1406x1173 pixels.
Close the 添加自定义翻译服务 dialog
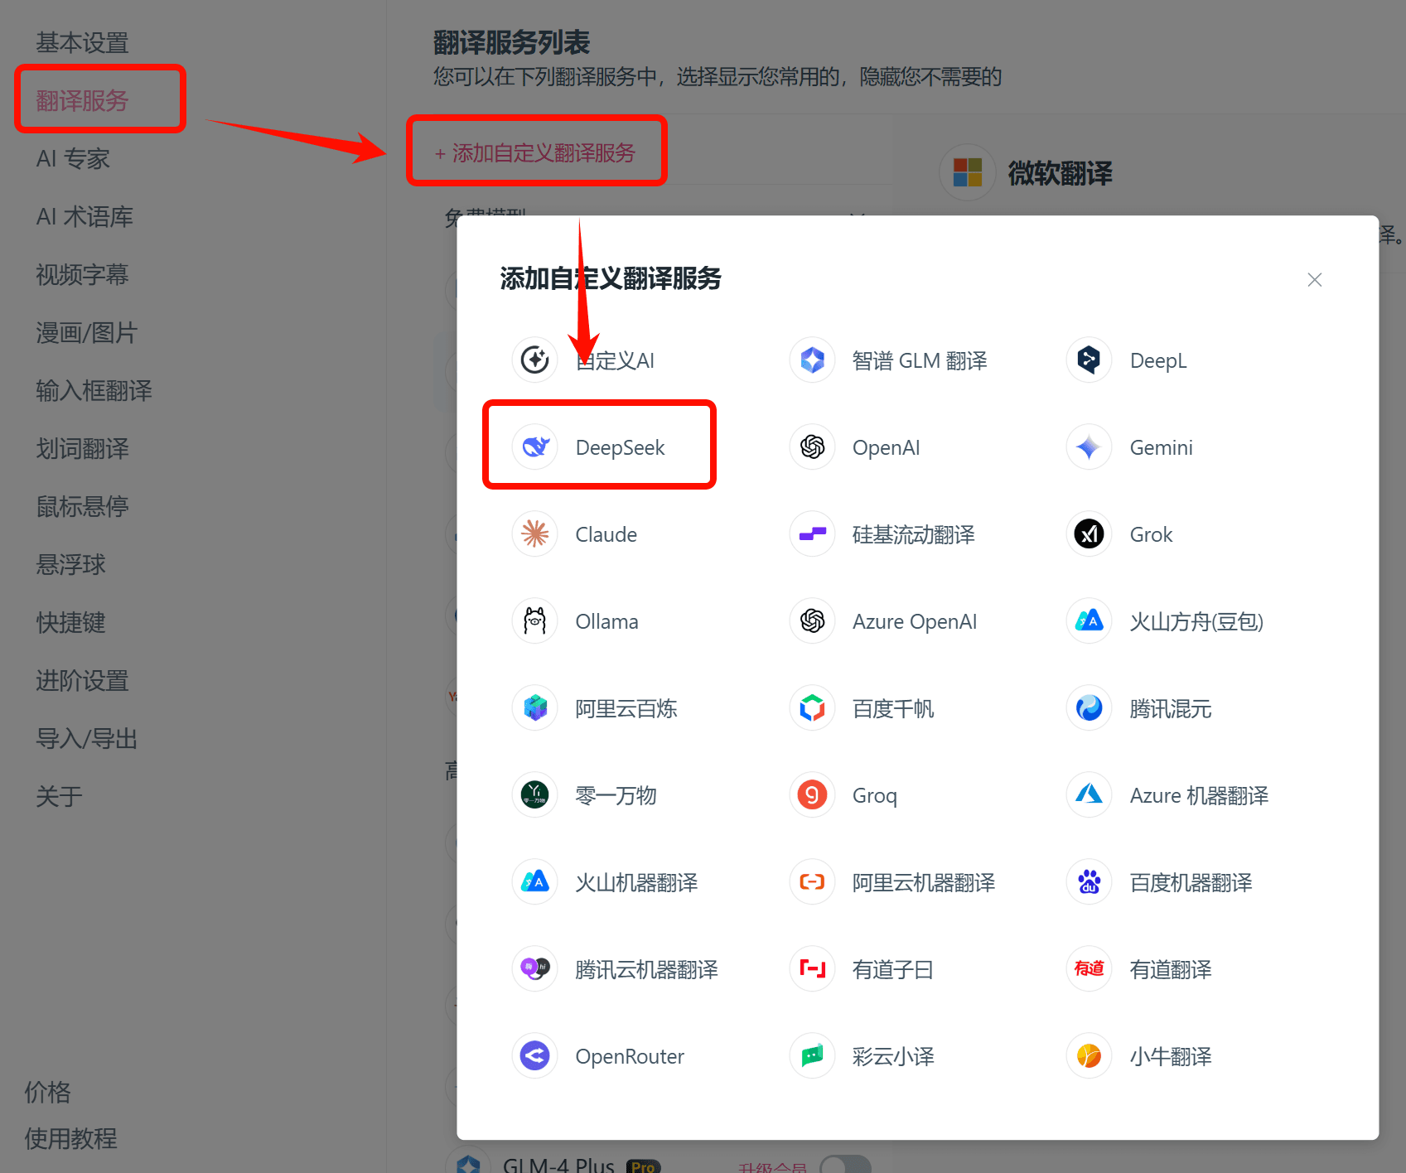pyautogui.click(x=1314, y=280)
